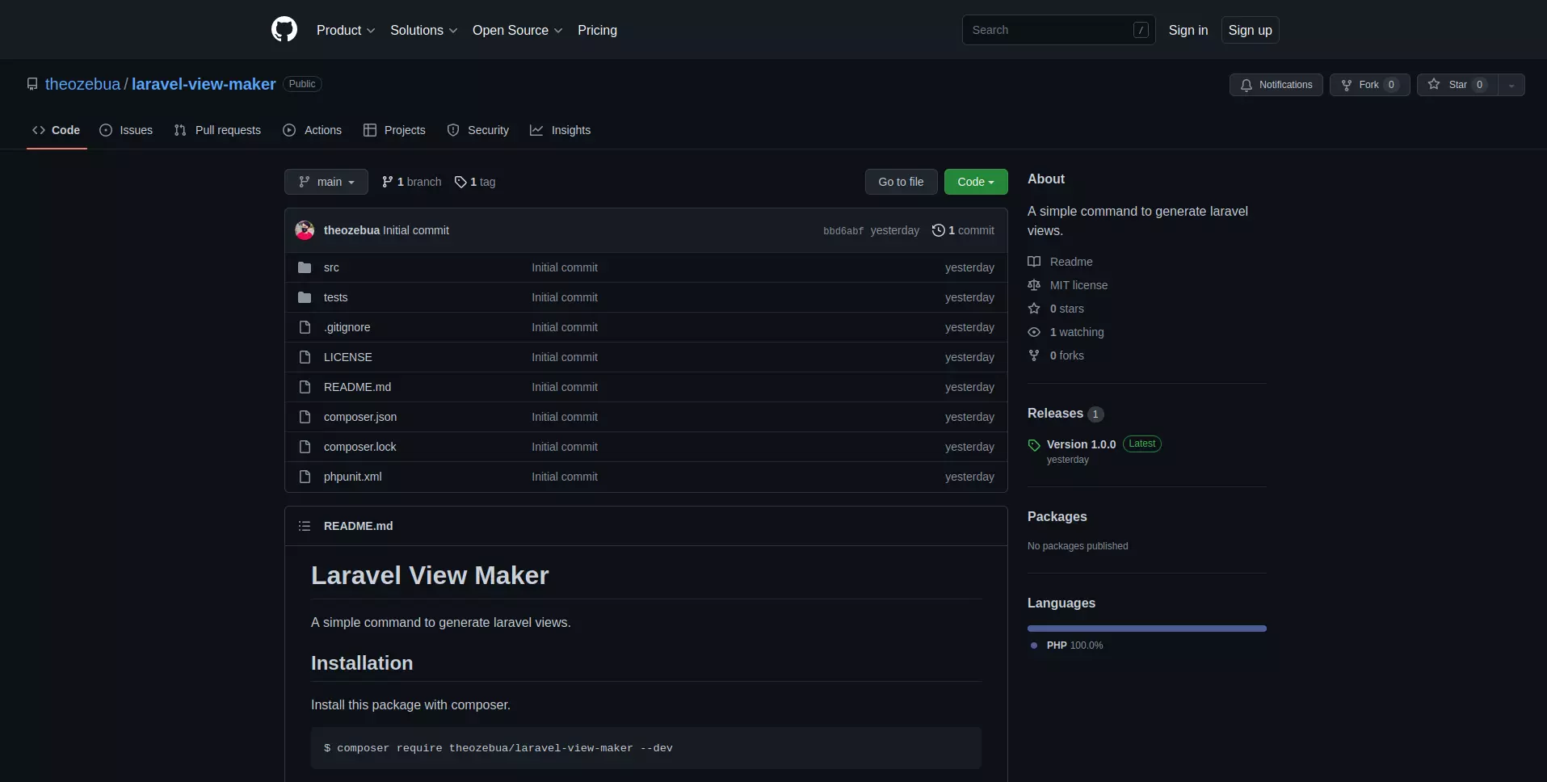Image resolution: width=1547 pixels, height=782 pixels.
Task: Expand the Open Source menu
Action: (x=518, y=30)
